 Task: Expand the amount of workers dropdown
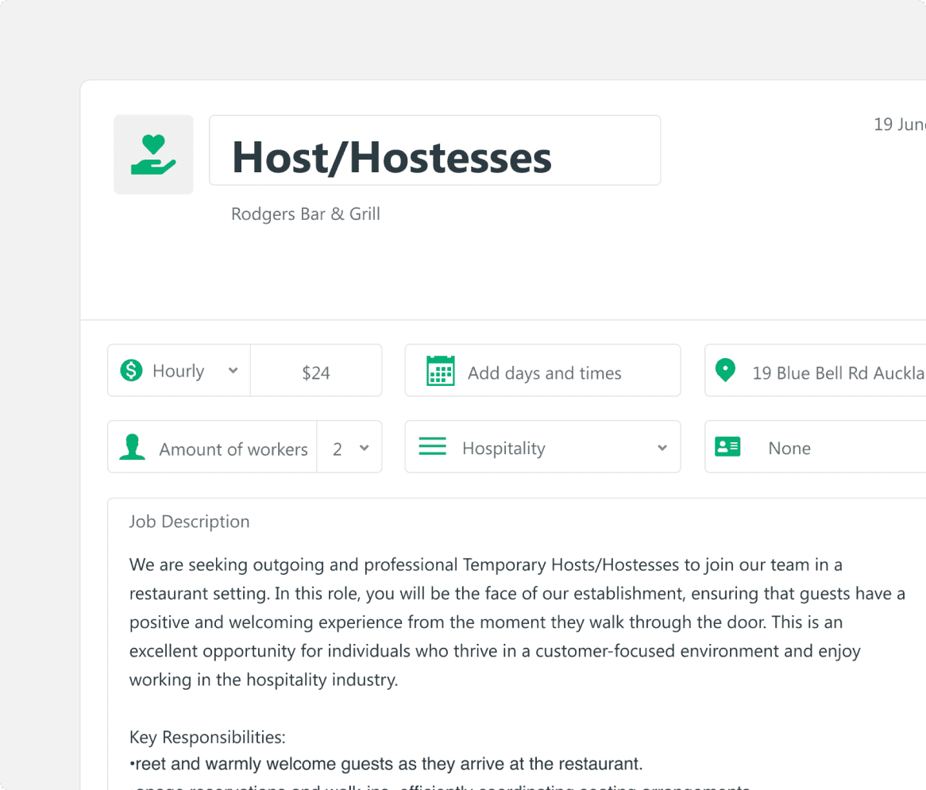(364, 448)
